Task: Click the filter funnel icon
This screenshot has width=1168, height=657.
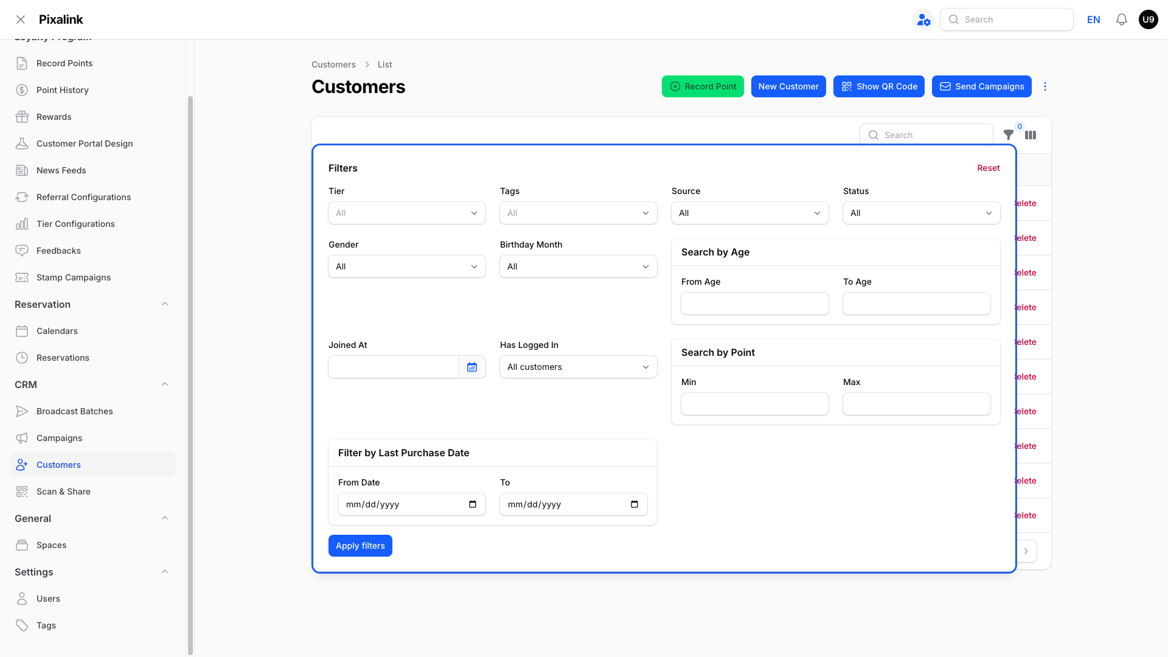Action: (x=1009, y=135)
